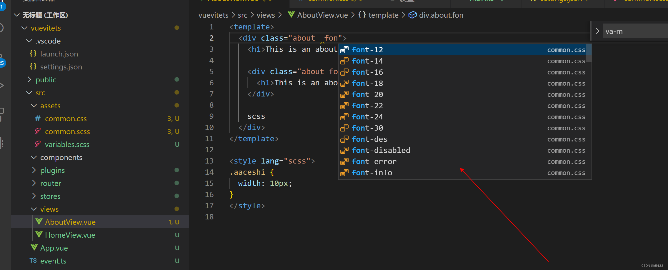Click the template breadcrumb item
Screen dimensions: 668x270
click(x=383, y=15)
